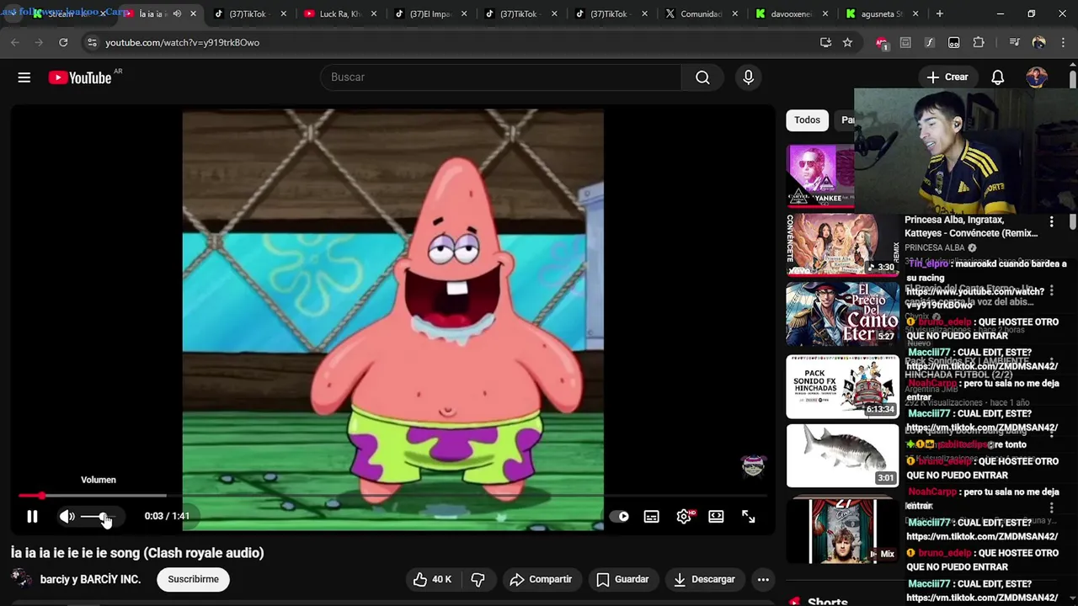Select the Todos filter chip

(x=807, y=120)
